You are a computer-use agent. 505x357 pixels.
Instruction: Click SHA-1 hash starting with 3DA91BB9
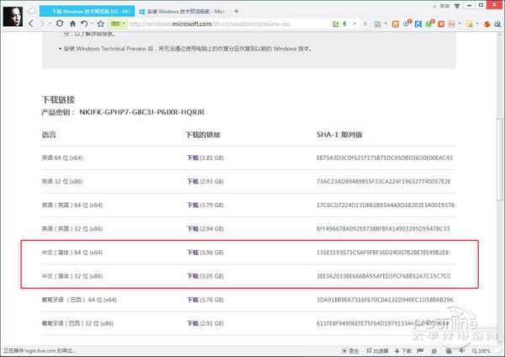(385, 300)
